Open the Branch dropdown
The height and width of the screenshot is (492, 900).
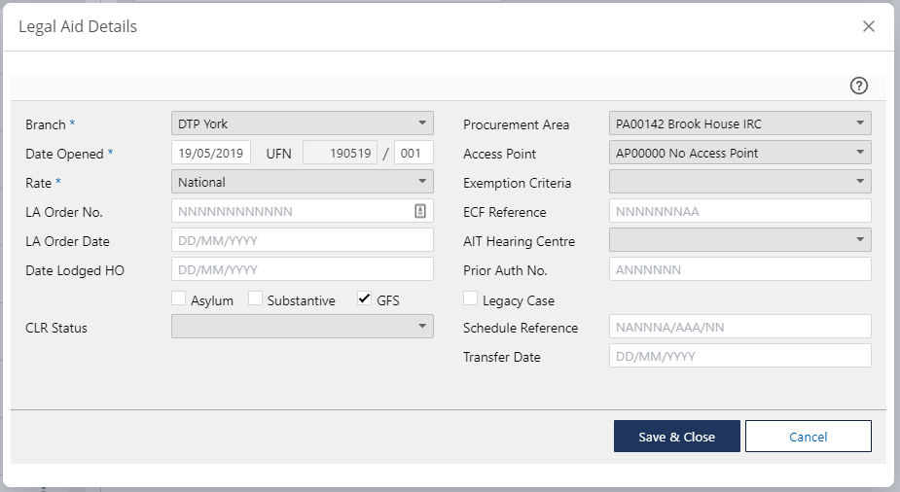(302, 123)
